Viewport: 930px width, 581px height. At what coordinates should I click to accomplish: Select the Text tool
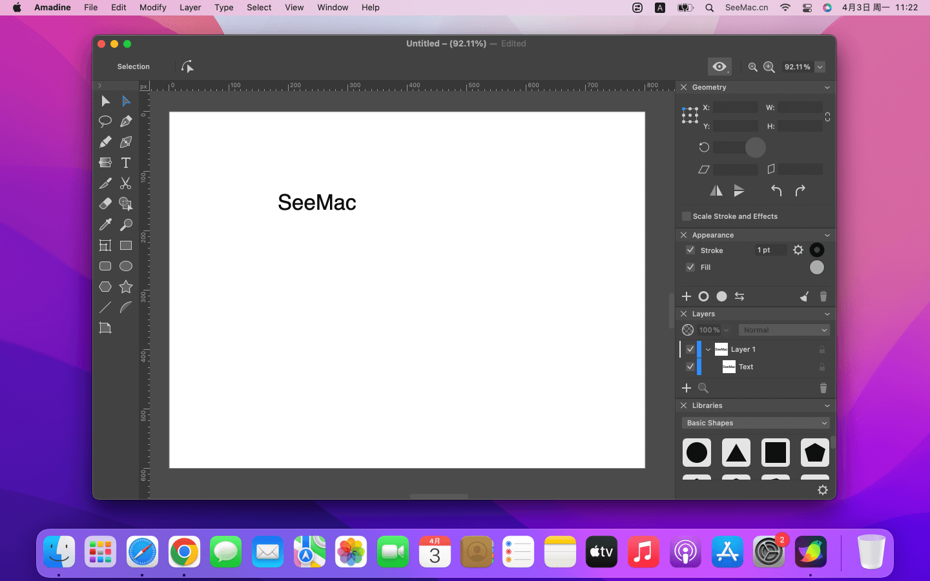coord(126,163)
